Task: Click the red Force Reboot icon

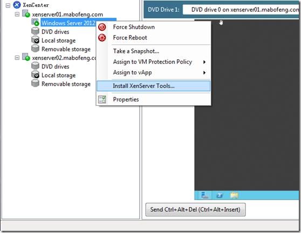Action: 102,38
